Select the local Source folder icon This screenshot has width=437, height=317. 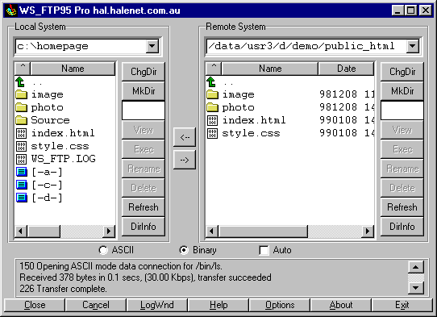coord(22,120)
